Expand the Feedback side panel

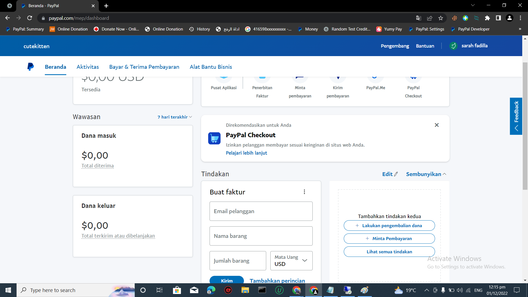pos(516,116)
